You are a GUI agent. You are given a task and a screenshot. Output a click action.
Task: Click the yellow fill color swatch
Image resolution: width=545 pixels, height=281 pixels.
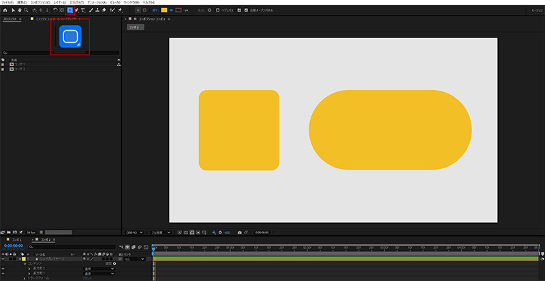click(x=164, y=11)
